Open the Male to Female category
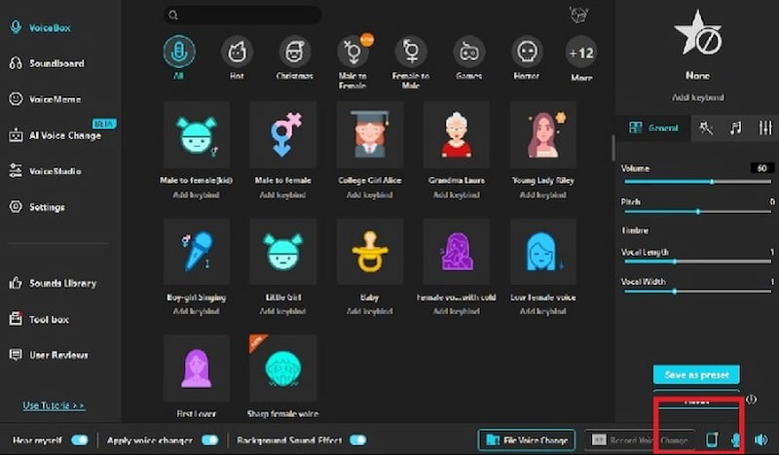Image resolution: width=779 pixels, height=455 pixels. click(353, 52)
